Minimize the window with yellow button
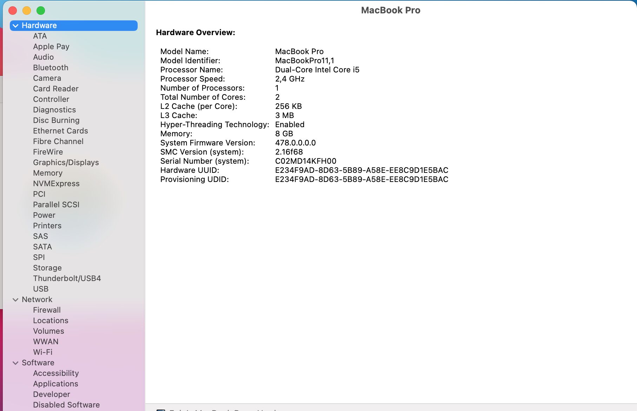Screen dimensions: 637x411 point(27,11)
